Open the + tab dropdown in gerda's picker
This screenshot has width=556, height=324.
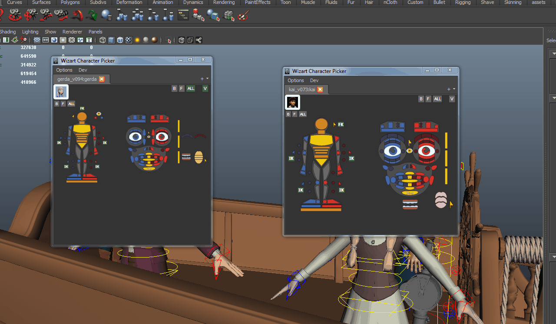pos(202,78)
